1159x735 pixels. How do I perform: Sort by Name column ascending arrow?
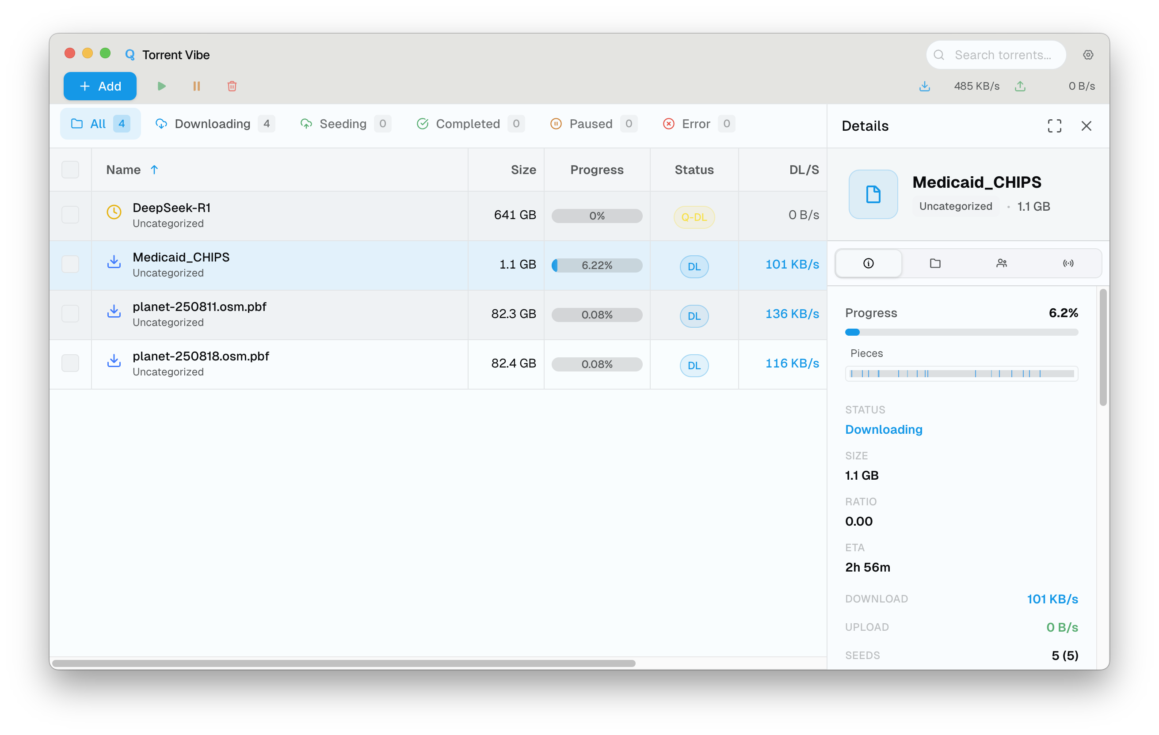coord(154,169)
